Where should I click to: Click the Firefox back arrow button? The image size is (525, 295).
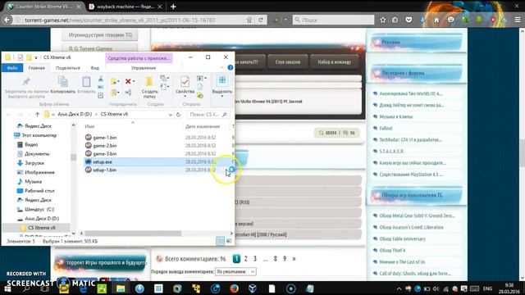[7, 20]
